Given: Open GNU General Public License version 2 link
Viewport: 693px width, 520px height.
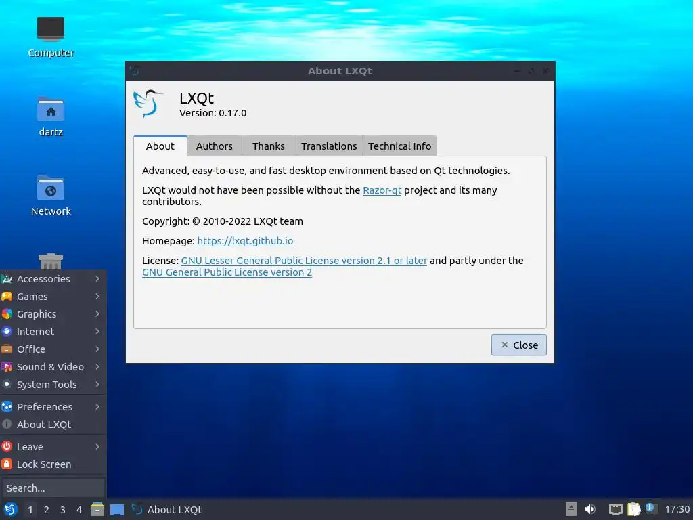Looking at the screenshot, I should pos(227,272).
